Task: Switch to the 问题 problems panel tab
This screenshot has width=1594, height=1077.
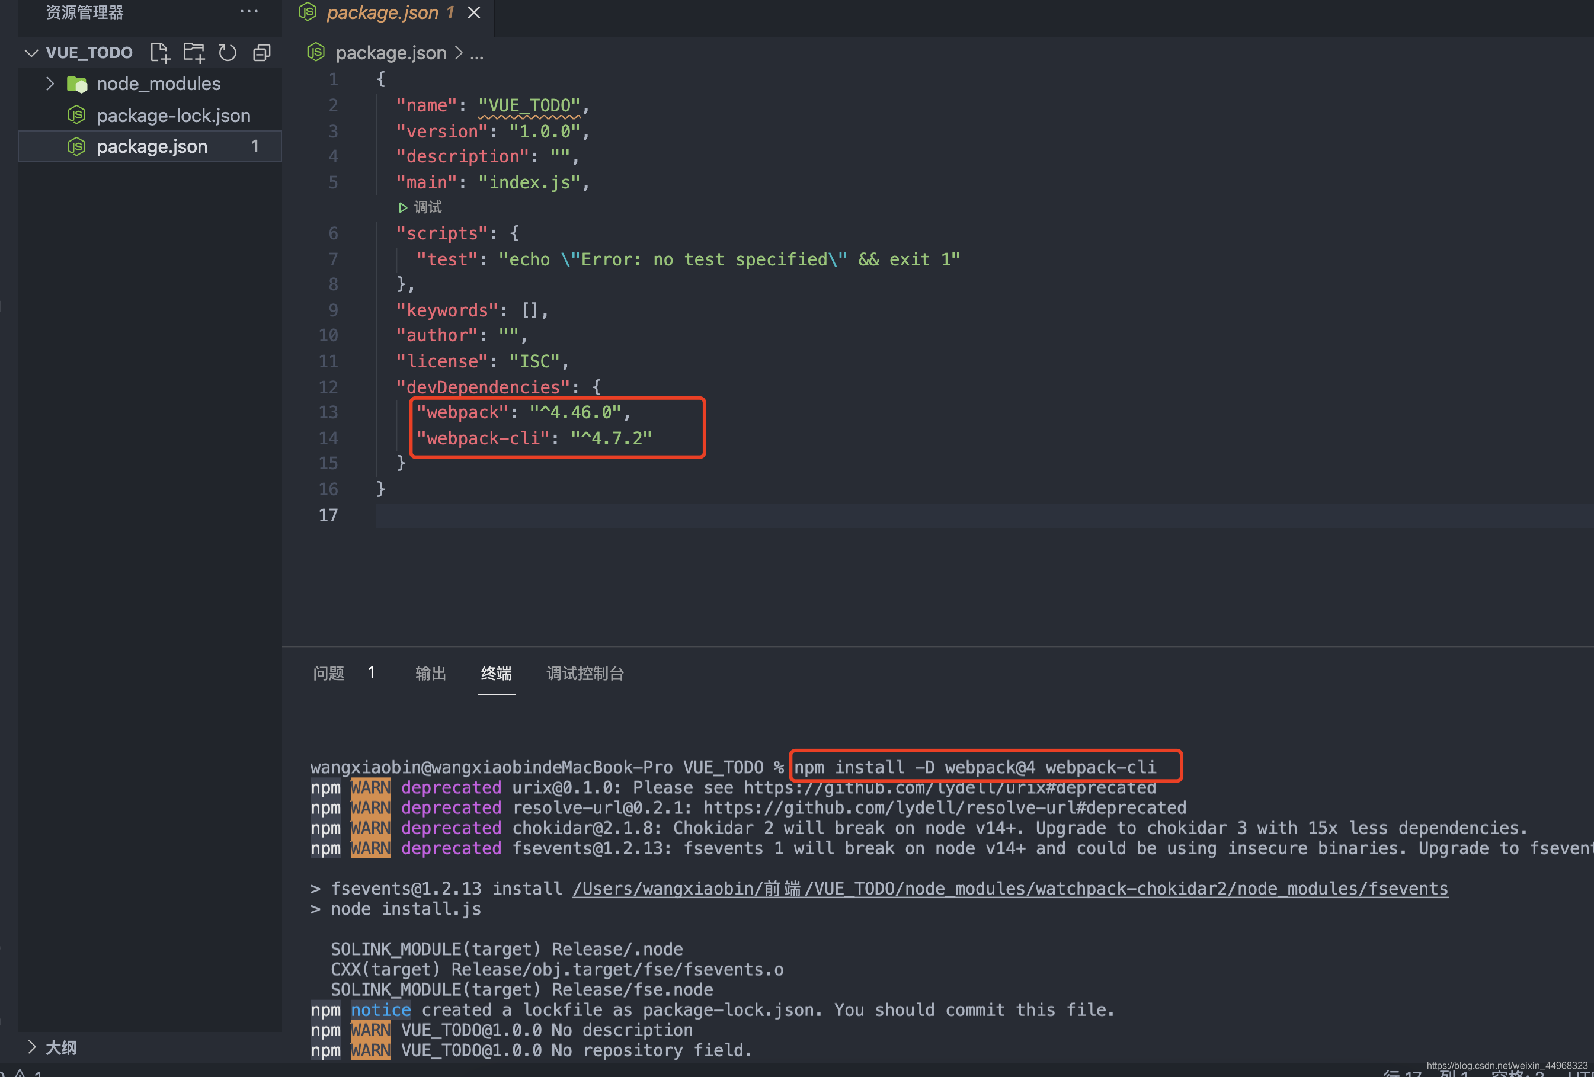Action: pyautogui.click(x=328, y=673)
